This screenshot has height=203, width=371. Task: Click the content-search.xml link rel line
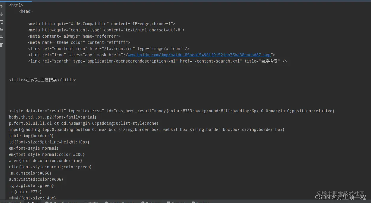(158, 61)
